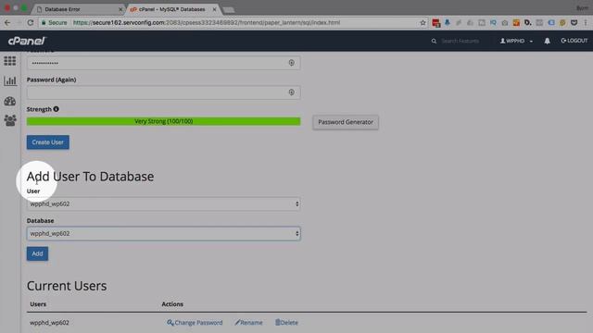Click the Add button

[x=37, y=253]
